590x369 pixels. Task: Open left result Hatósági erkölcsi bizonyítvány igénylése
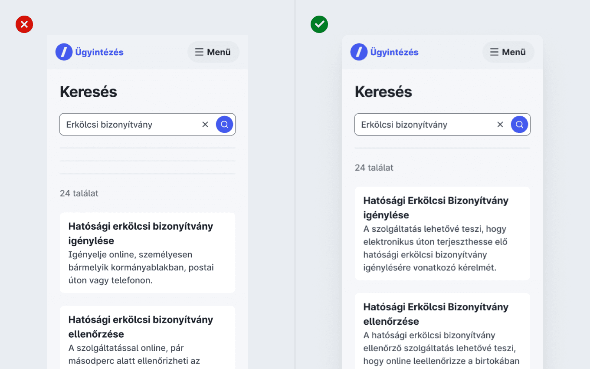tap(147, 253)
